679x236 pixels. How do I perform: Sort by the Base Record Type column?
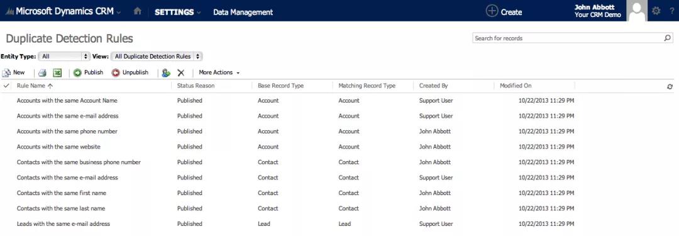coord(280,86)
